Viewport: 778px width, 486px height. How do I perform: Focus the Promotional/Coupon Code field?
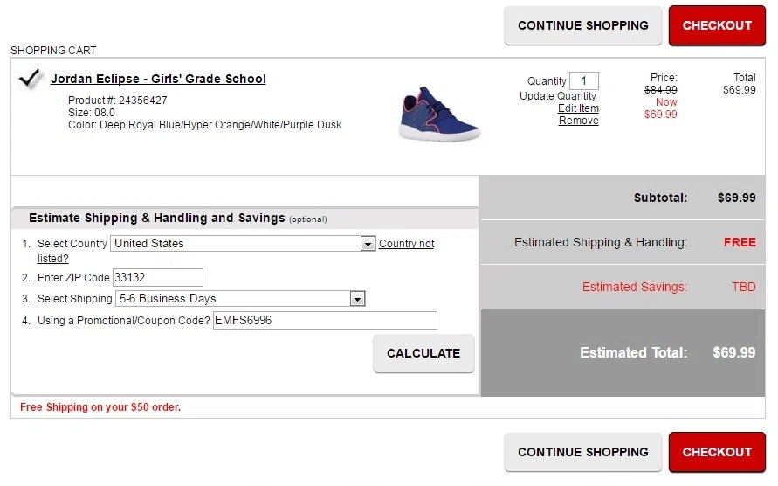[x=325, y=321]
